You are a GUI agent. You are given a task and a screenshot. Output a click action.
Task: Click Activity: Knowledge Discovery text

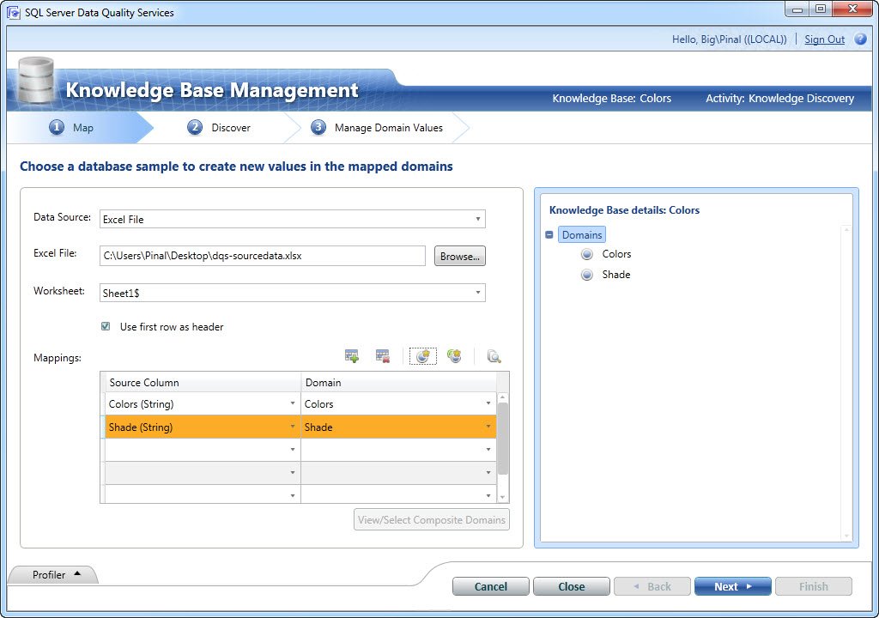pos(779,98)
